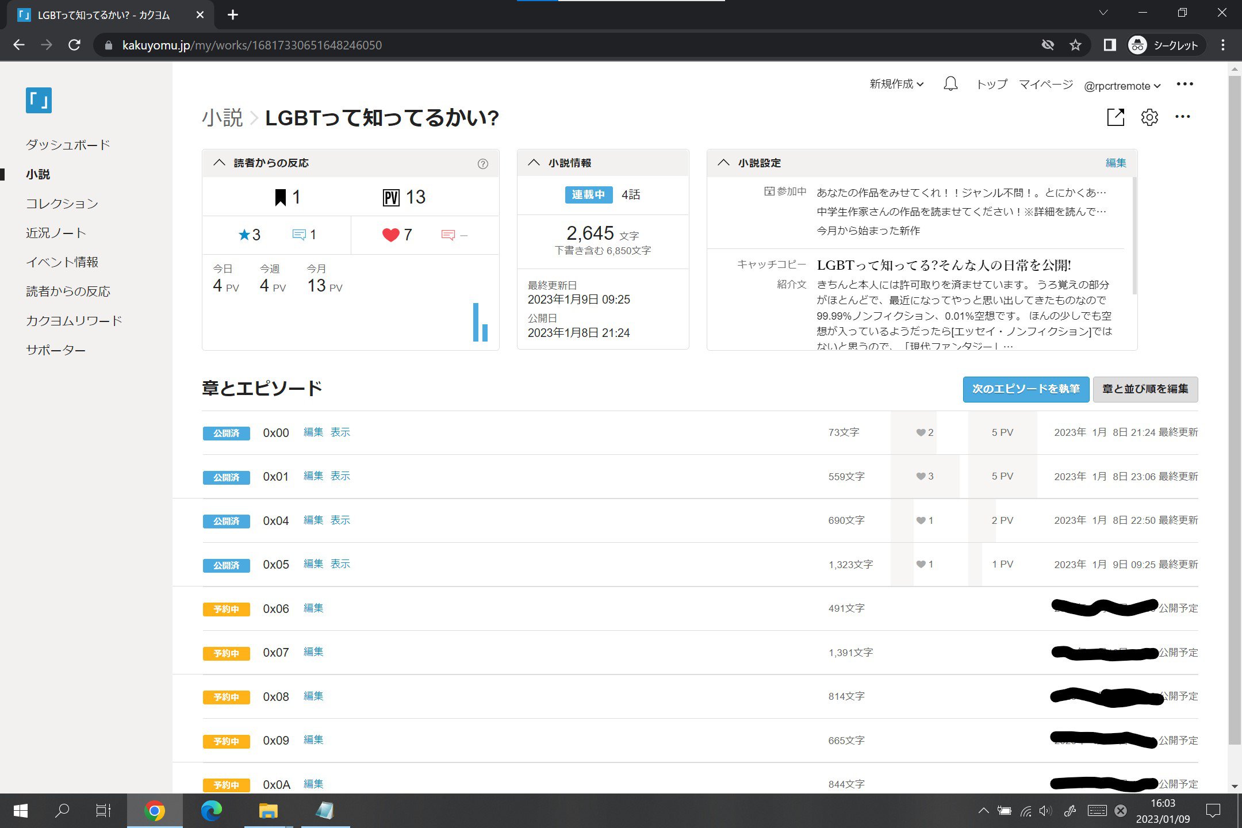The height and width of the screenshot is (828, 1242).
Task: Click the Kakuyomu logo icon
Action: pyautogui.click(x=39, y=100)
